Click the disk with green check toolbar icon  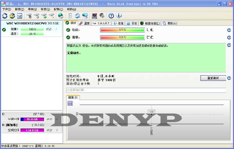(44, 16)
